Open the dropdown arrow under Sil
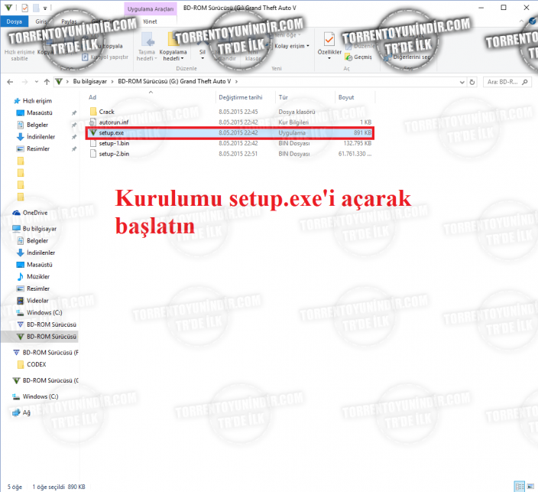This screenshot has width=538, height=492. point(203,58)
